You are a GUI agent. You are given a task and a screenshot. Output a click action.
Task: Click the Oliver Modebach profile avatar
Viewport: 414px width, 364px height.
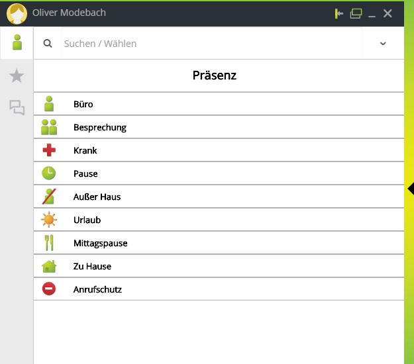[17, 13]
